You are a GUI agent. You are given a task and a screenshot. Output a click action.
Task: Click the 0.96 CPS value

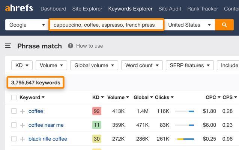pyautogui.click(x=227, y=139)
